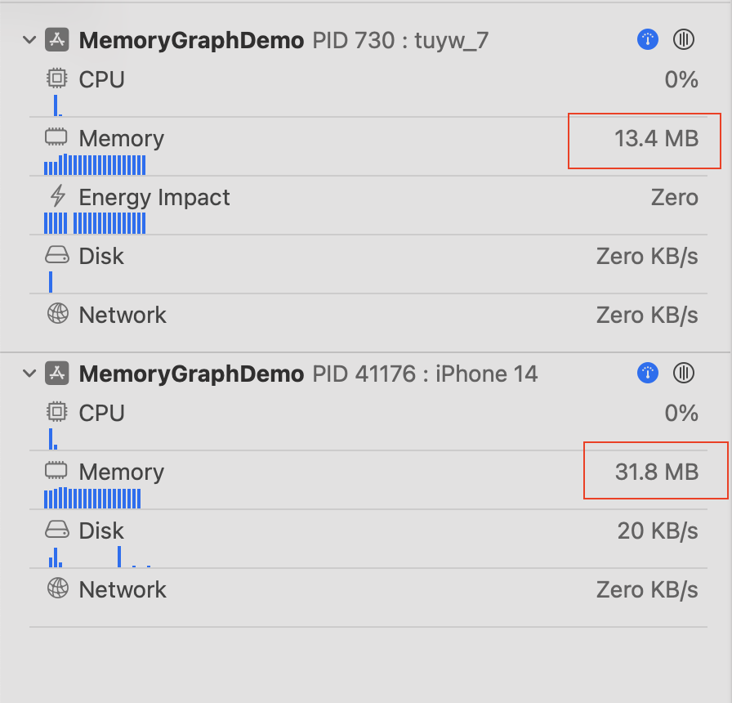This screenshot has height=703, width=732.
Task: Click the blue gauge icon for PID 730
Action: 648,39
